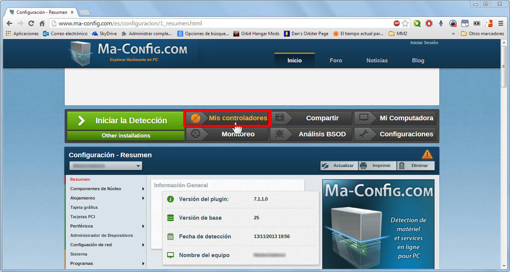Viewport: 510px width, 272px height.
Task: Open Dan's Orbiter Page bookmark
Action: pyautogui.click(x=306, y=33)
